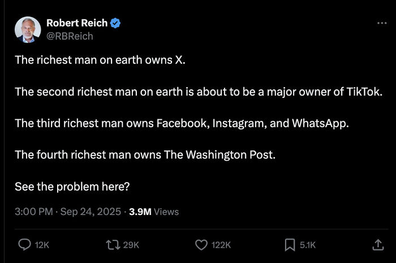The width and height of the screenshot is (396, 263).
Task: Click the share upload icon
Action: click(x=377, y=244)
